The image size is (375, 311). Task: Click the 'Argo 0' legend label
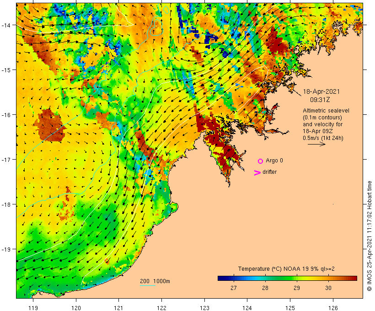tap(274, 161)
